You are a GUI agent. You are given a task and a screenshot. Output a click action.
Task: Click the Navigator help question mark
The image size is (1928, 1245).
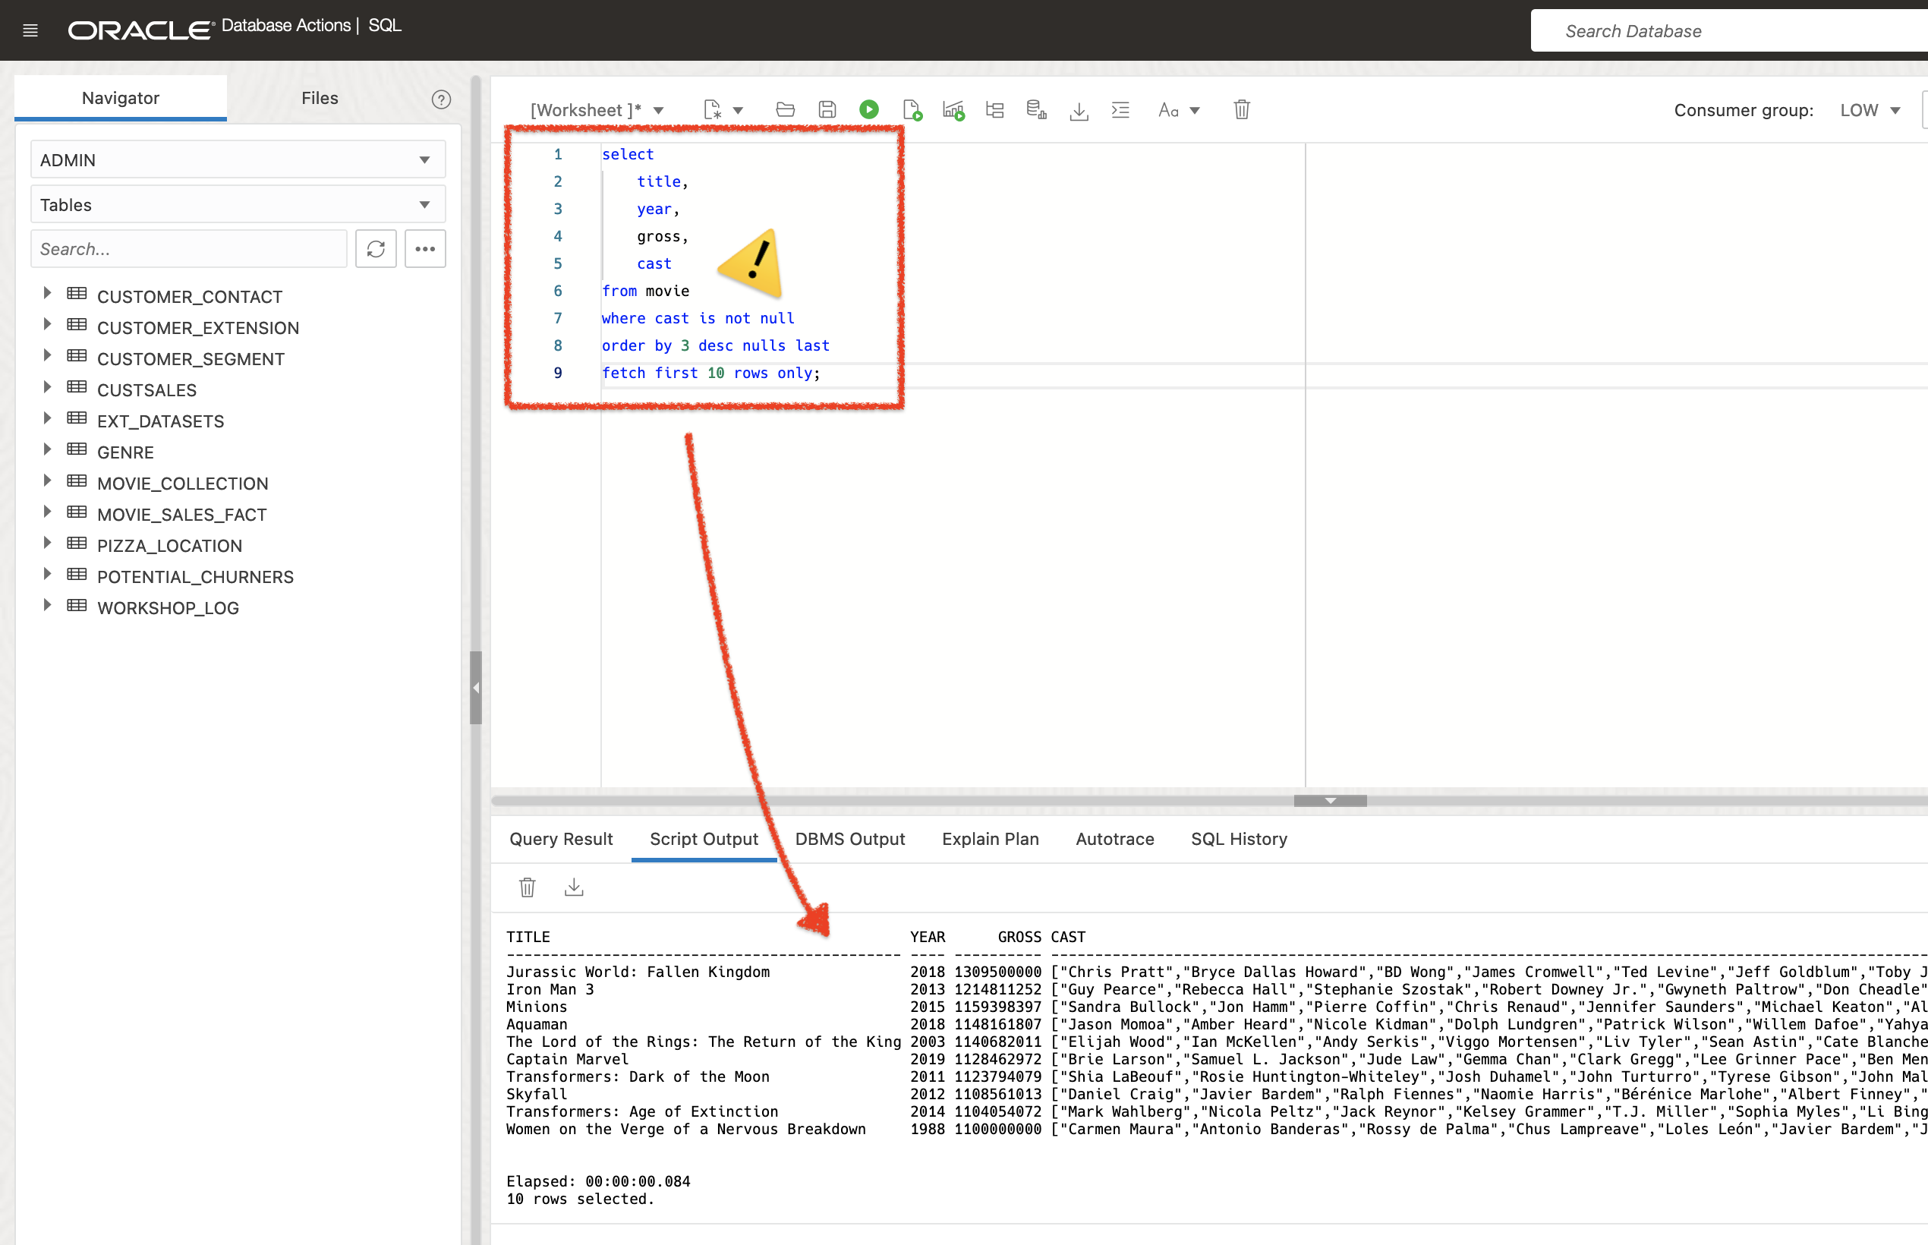(x=440, y=99)
